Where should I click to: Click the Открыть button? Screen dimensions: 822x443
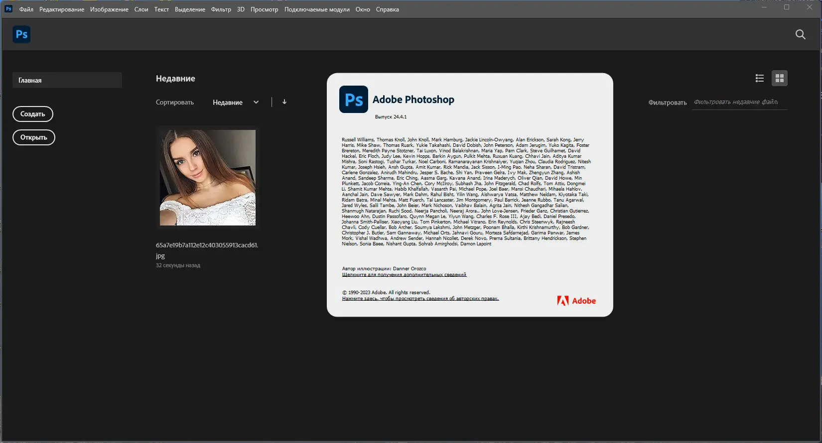[x=34, y=137]
